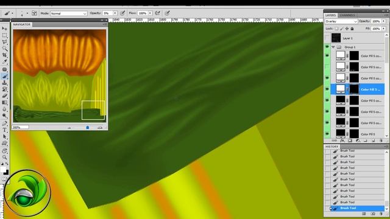The width and height of the screenshot is (390, 219).
Task: Select the Quick Selection tool
Action: pos(4,49)
